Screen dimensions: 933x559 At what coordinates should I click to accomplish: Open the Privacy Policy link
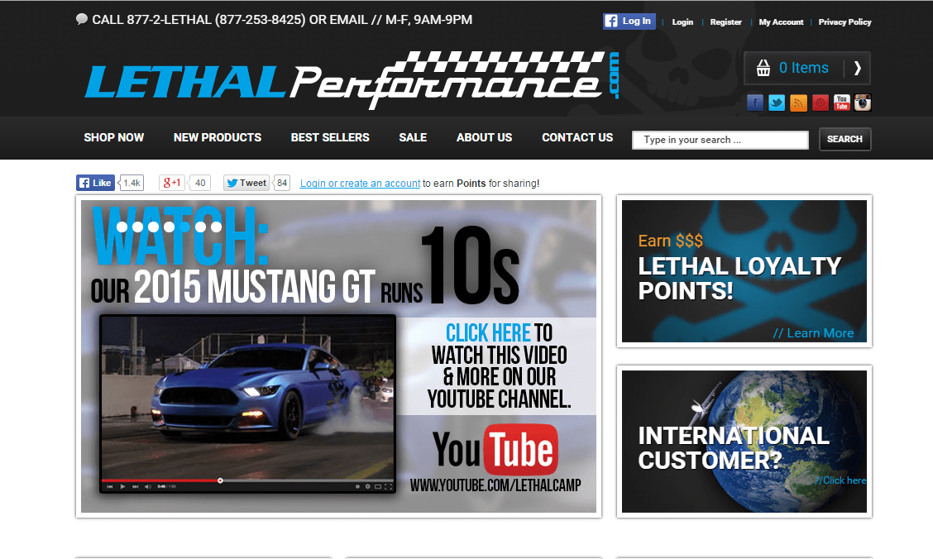click(x=845, y=22)
